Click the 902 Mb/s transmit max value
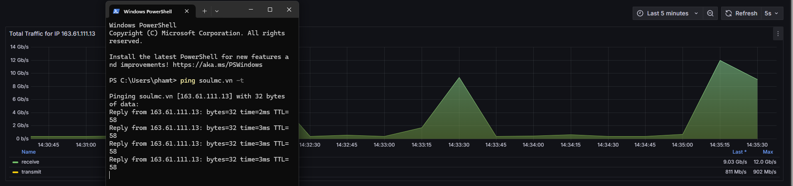Viewport: 793px width, 186px height. (x=765, y=172)
